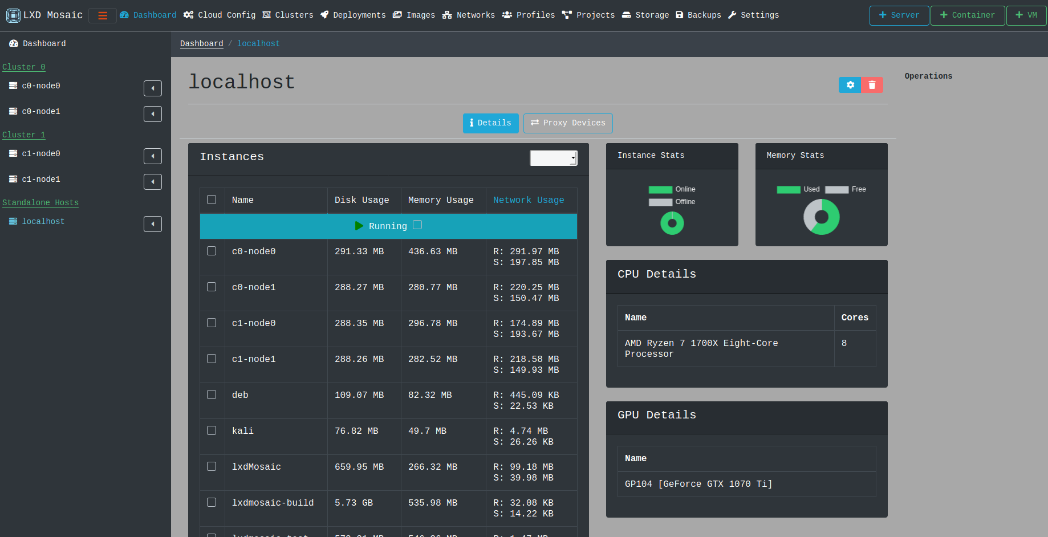This screenshot has height=537, width=1048.
Task: Open the Backups lock icon
Action: (680, 15)
